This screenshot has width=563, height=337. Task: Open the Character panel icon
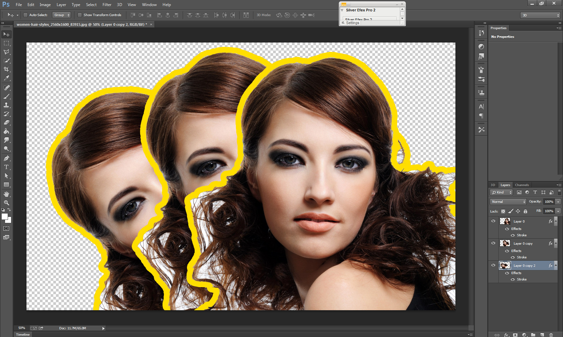point(481,106)
